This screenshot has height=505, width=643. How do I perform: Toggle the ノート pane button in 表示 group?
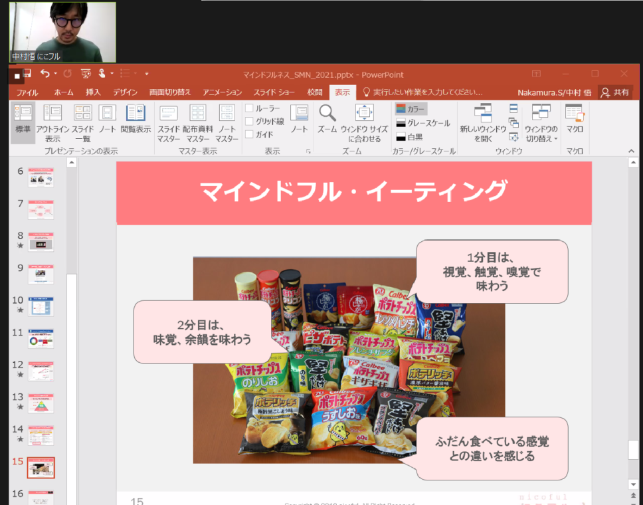pyautogui.click(x=299, y=119)
